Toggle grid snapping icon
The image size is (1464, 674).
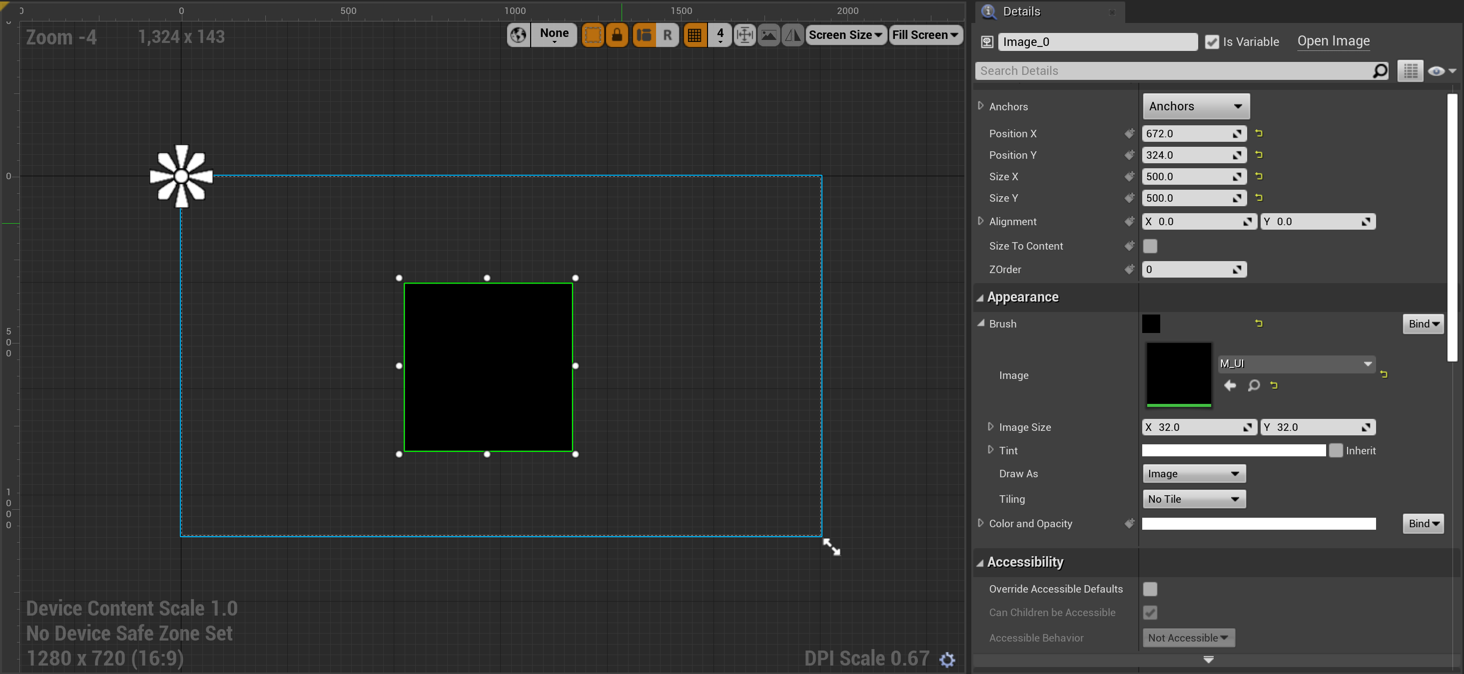pyautogui.click(x=695, y=35)
